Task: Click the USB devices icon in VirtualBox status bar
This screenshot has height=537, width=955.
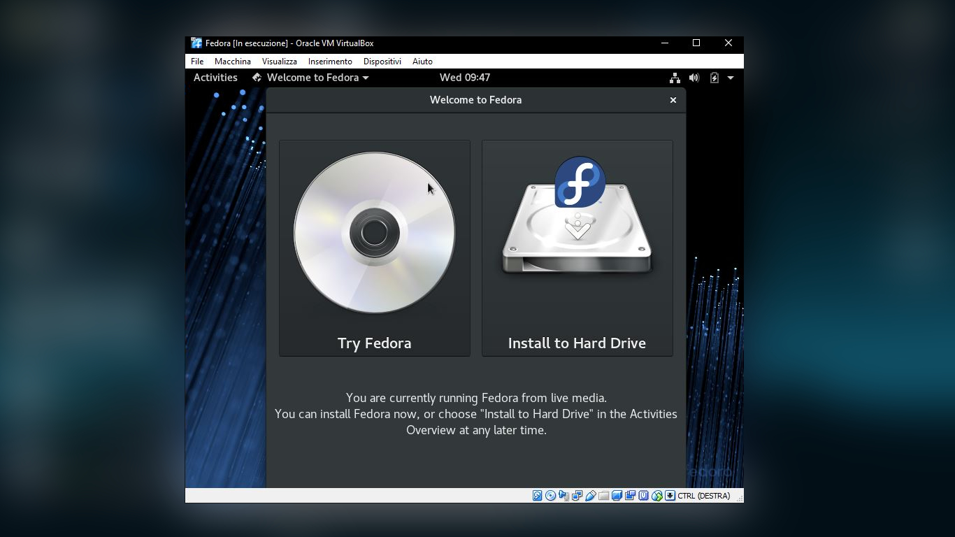Action: tap(591, 495)
